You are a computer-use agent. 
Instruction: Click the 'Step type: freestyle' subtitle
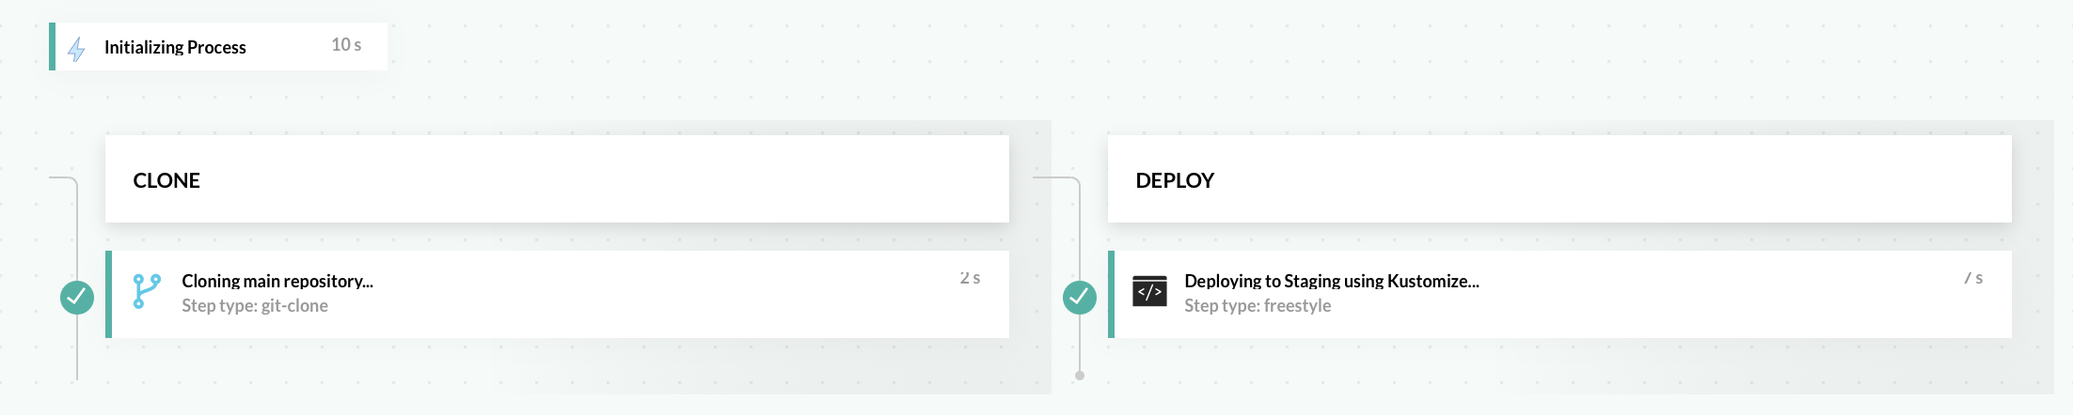pyautogui.click(x=1258, y=306)
